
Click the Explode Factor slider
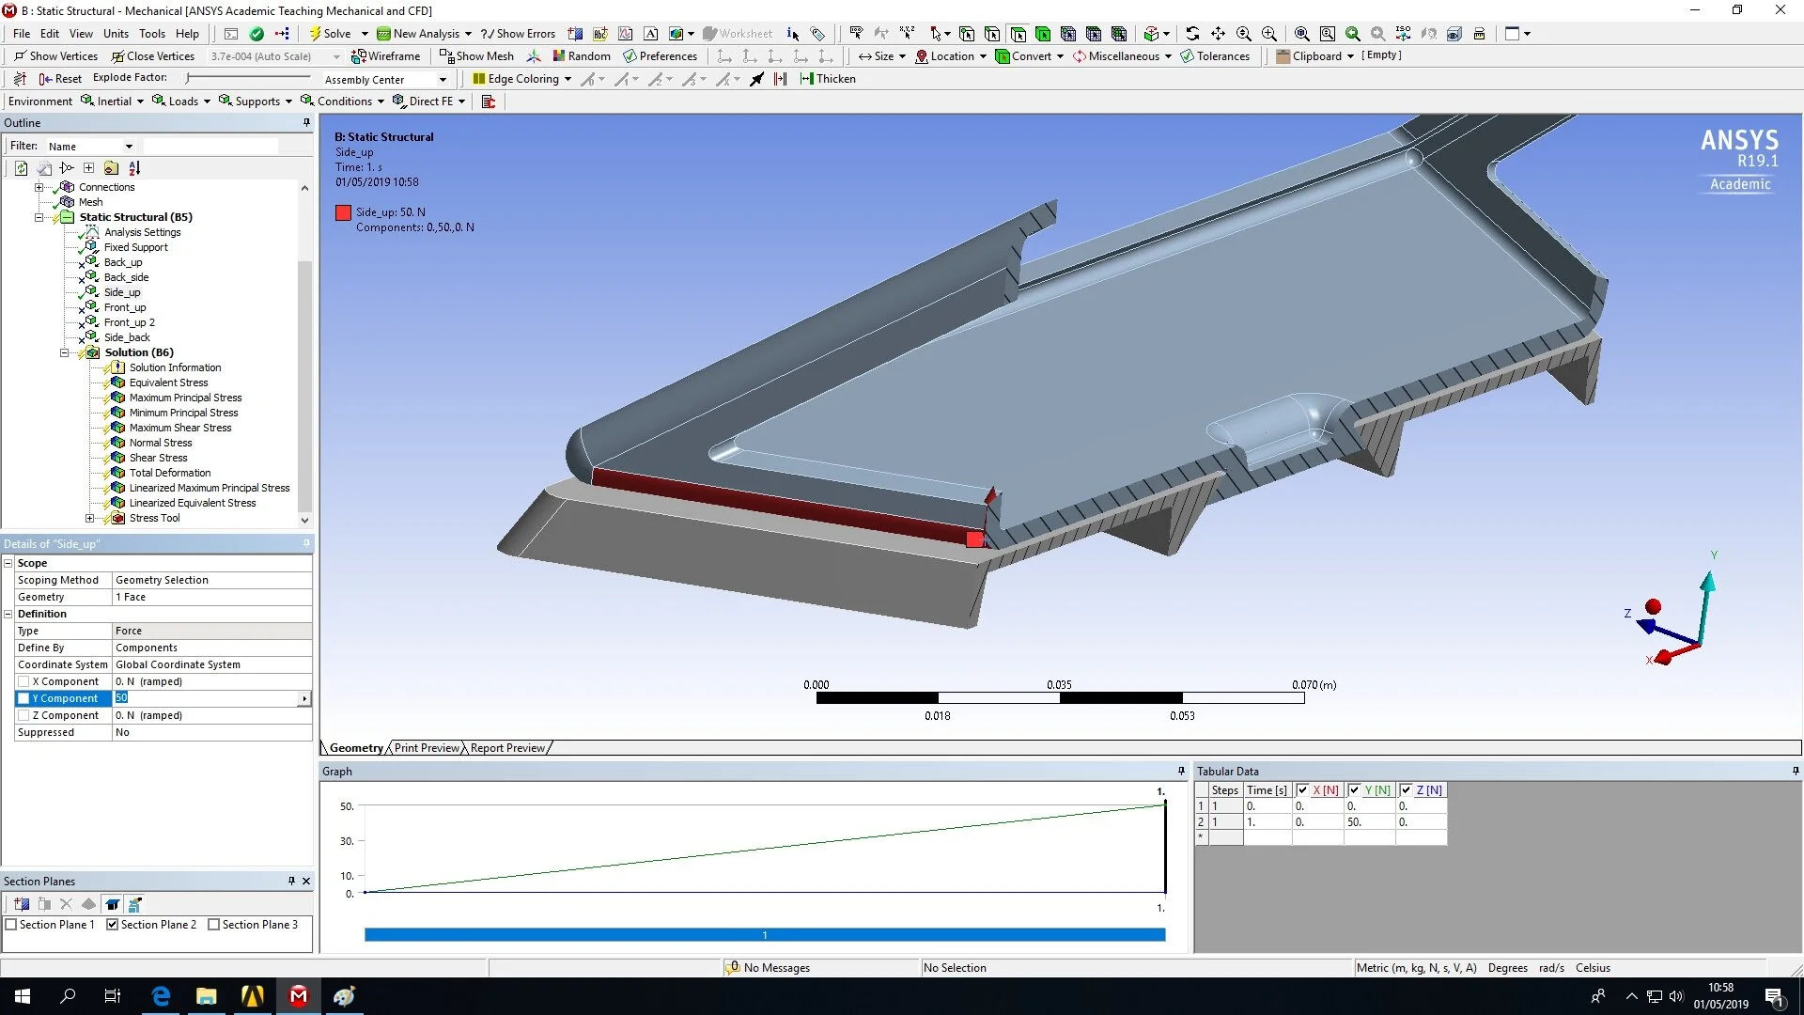pyautogui.click(x=248, y=78)
